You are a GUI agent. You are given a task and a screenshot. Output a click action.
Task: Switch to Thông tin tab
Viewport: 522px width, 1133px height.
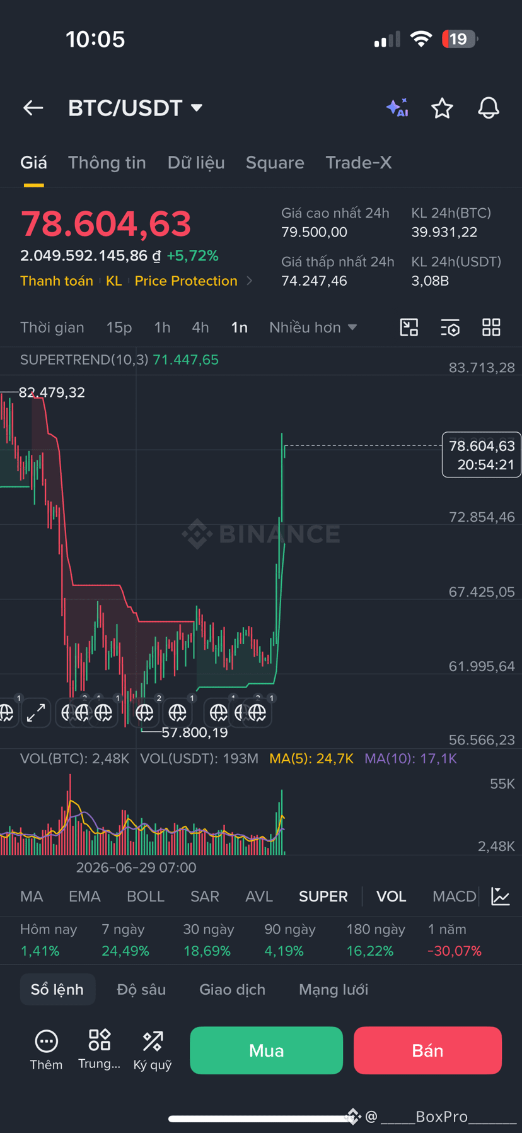107,163
